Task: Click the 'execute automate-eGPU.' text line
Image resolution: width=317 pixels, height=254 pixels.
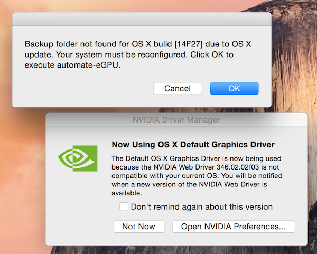Action: tap(72, 65)
